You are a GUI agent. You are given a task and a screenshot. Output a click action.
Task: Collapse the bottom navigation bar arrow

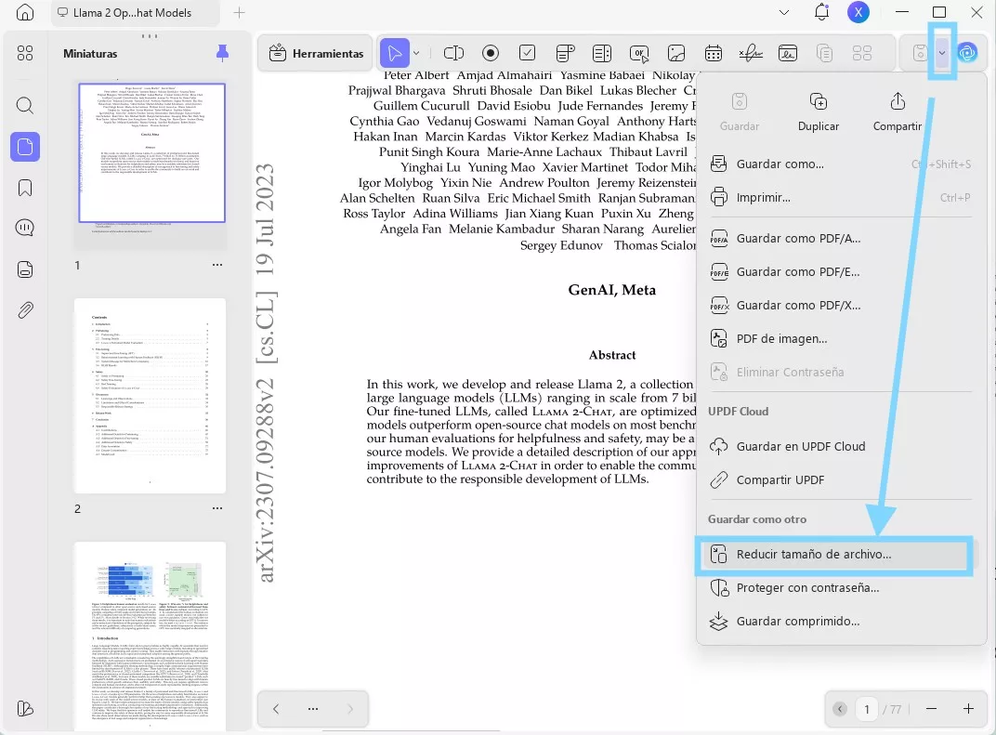[840, 709]
